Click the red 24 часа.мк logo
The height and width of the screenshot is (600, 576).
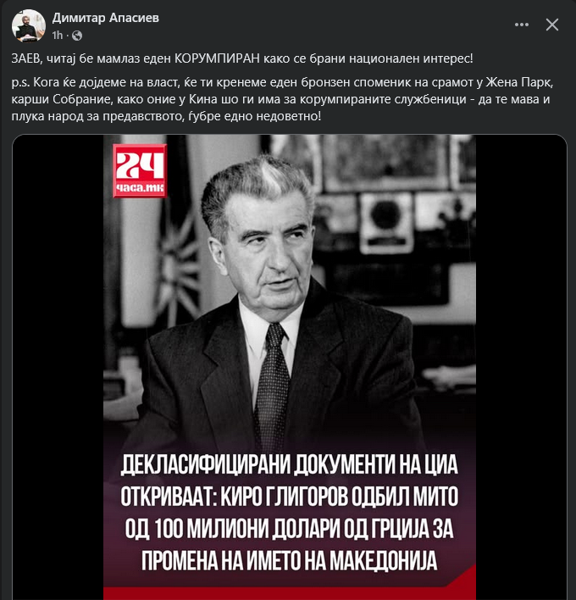click(140, 170)
